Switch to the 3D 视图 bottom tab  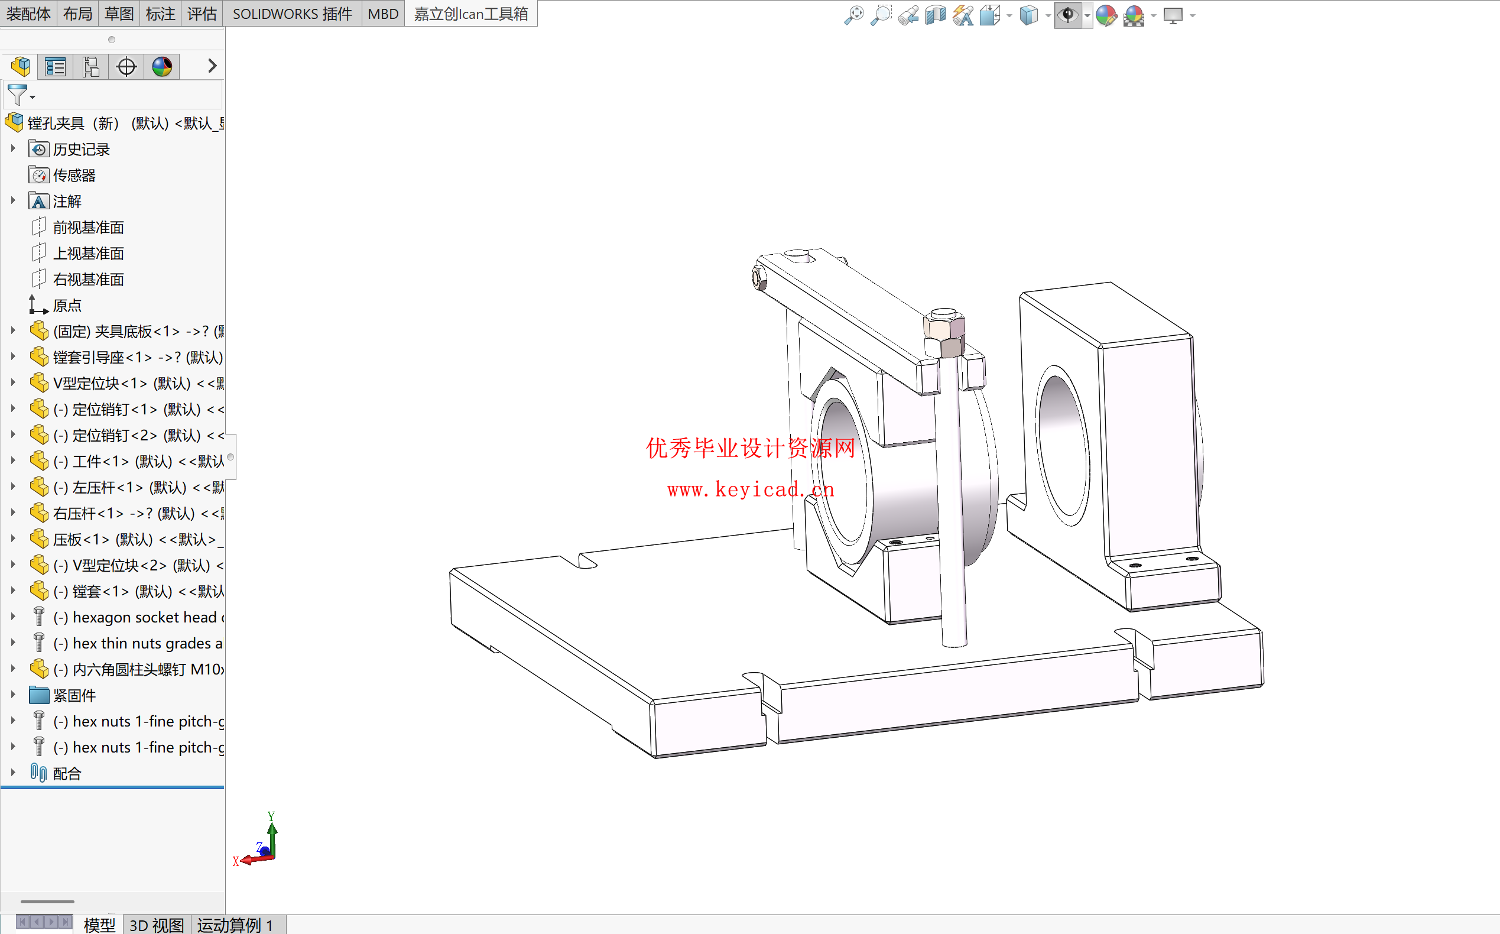coord(157,925)
